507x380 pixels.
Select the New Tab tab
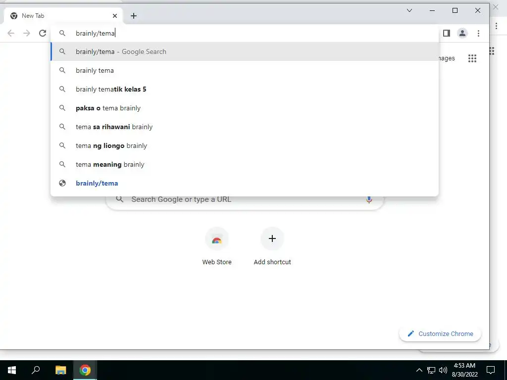coord(63,16)
